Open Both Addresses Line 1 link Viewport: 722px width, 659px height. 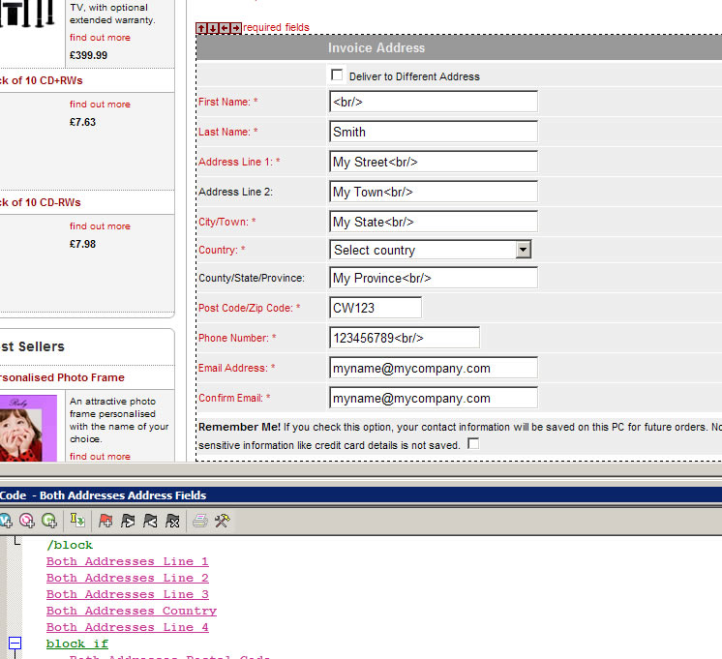(x=127, y=561)
